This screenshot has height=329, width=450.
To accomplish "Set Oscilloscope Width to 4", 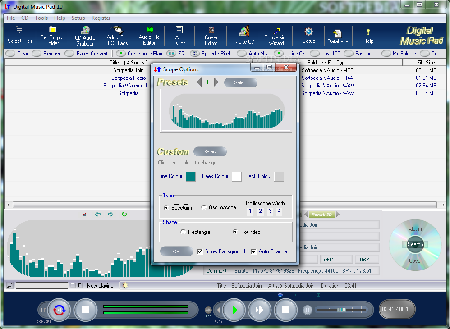I will (279, 211).
